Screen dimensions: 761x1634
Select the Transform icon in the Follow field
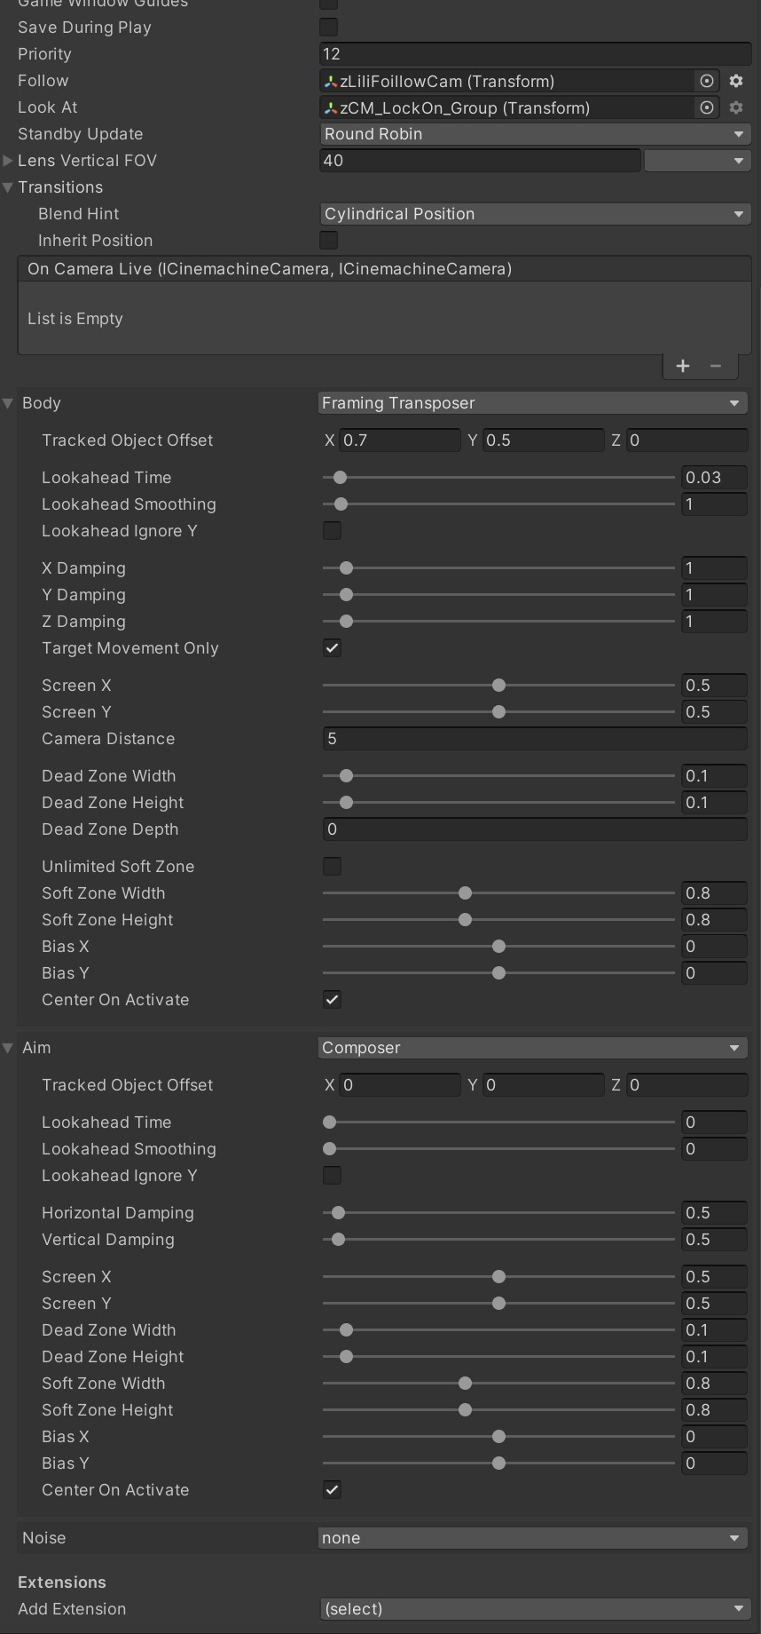click(x=332, y=81)
